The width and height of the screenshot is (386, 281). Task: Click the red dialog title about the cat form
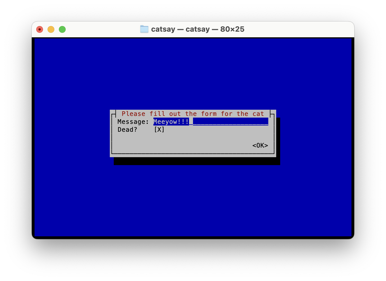(x=193, y=114)
